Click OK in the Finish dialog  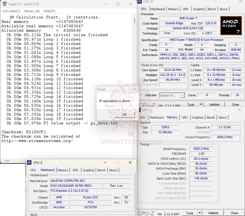124,114
